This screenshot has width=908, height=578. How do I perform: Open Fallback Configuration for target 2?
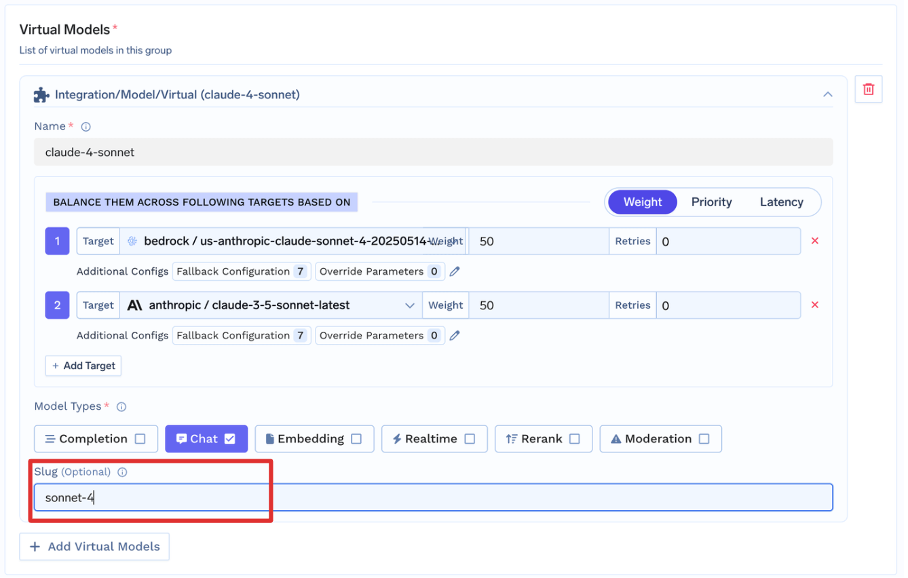[x=242, y=335]
